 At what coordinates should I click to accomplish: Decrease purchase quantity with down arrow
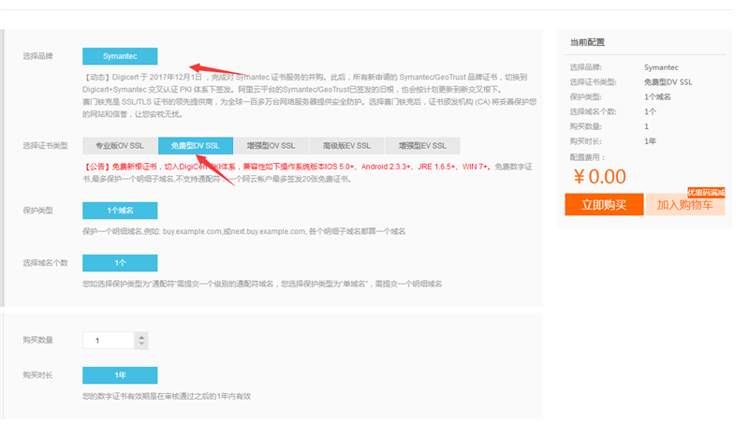pyautogui.click(x=141, y=344)
